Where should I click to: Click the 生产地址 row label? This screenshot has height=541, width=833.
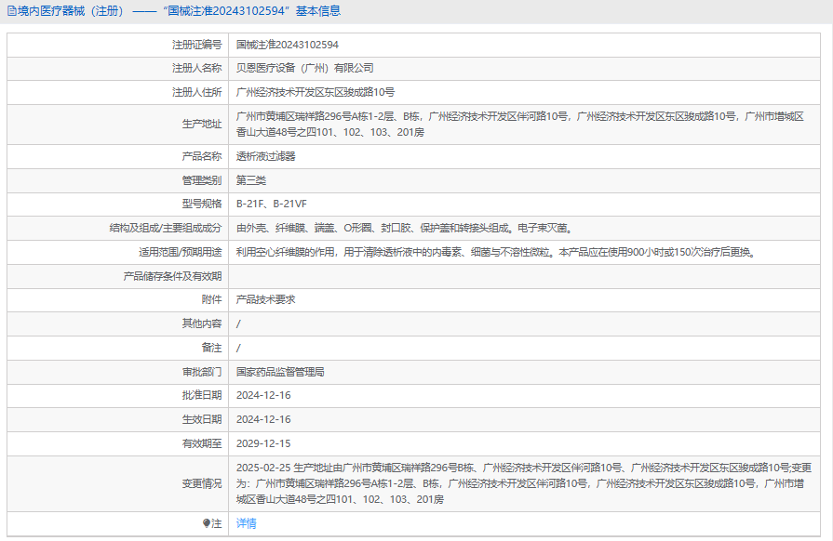[x=202, y=124]
